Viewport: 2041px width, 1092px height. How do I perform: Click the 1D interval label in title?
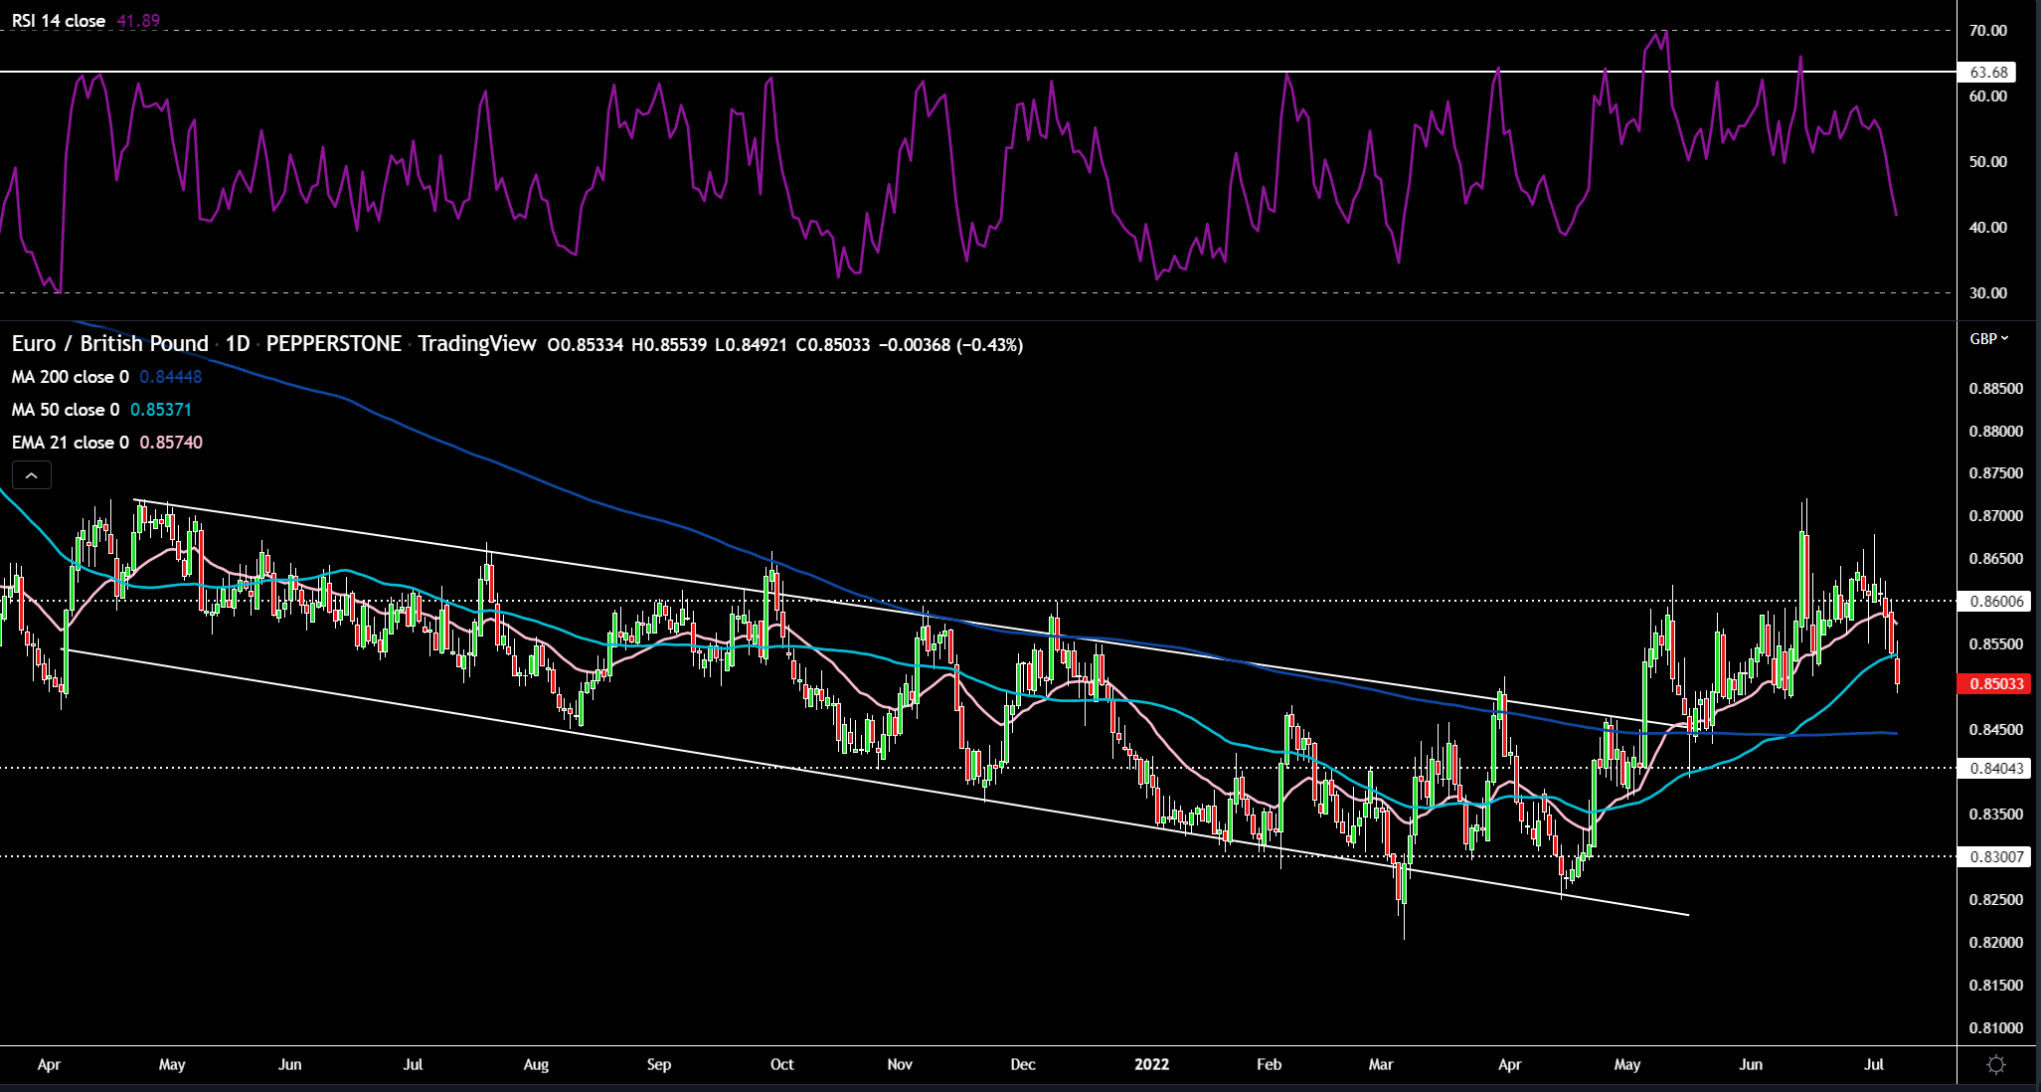point(237,344)
